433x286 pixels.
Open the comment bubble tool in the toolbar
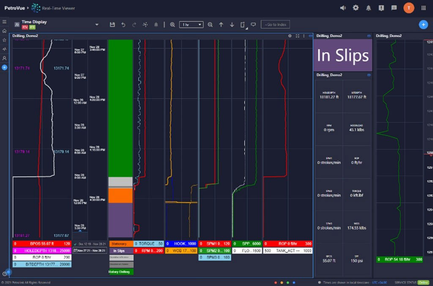253,24
